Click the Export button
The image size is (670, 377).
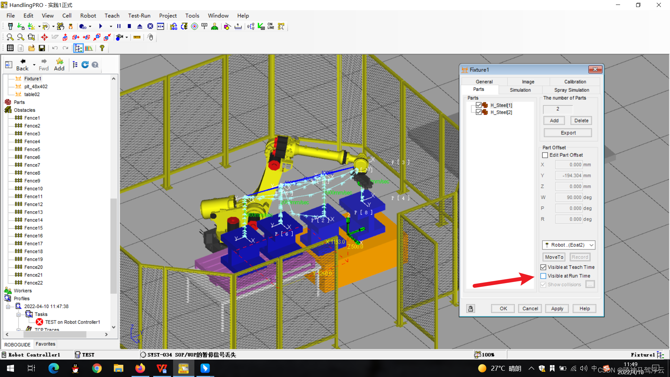click(x=568, y=133)
